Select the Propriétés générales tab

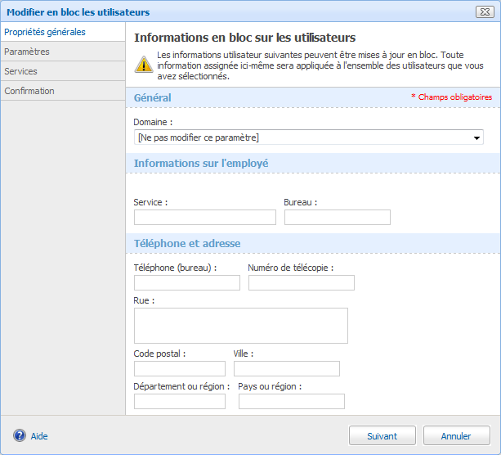point(45,32)
